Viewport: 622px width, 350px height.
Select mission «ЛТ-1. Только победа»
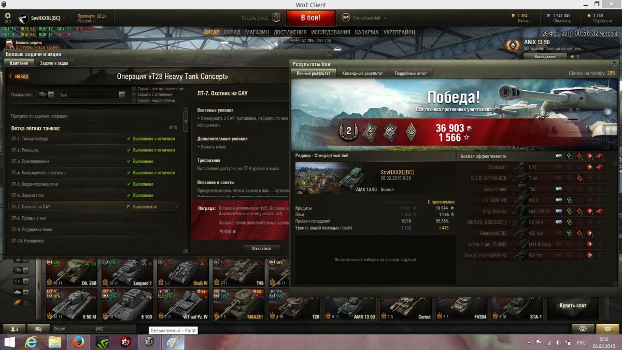point(94,139)
